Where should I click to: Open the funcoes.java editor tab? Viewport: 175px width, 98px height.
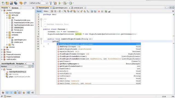tap(44, 8)
